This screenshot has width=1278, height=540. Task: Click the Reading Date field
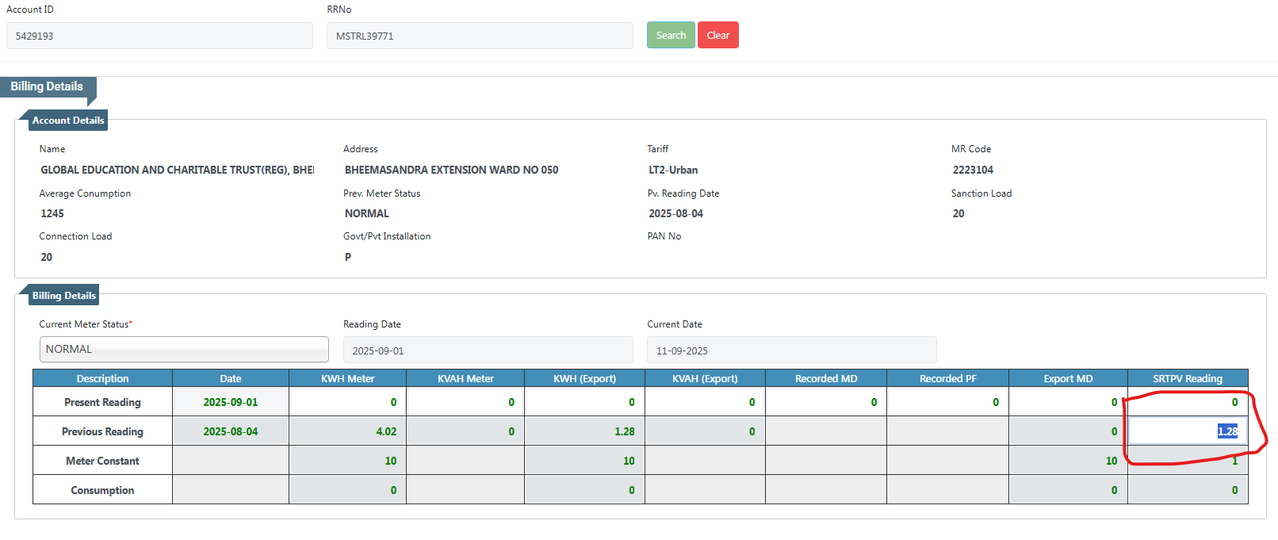pos(488,350)
